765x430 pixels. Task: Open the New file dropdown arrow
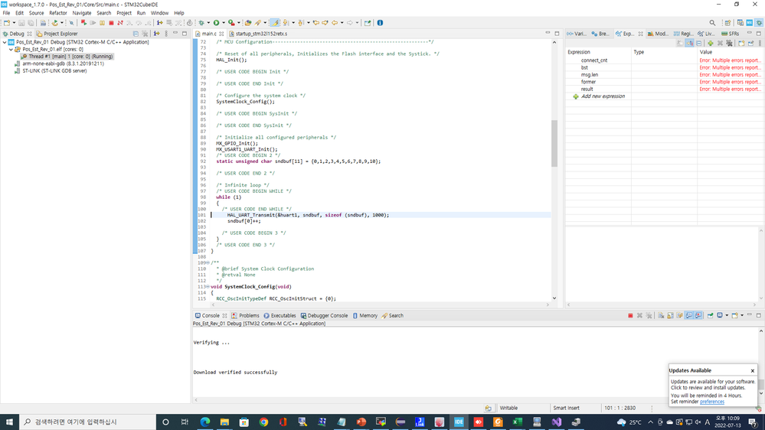(14, 23)
